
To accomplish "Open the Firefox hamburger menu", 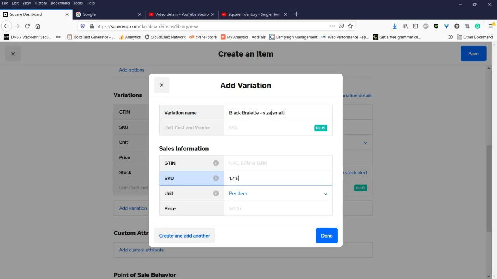I will 491,26.
